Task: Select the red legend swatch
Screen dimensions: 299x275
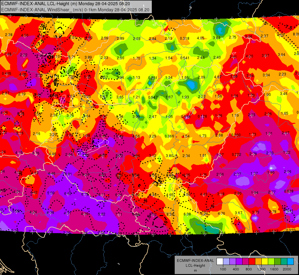Action: point(252,261)
